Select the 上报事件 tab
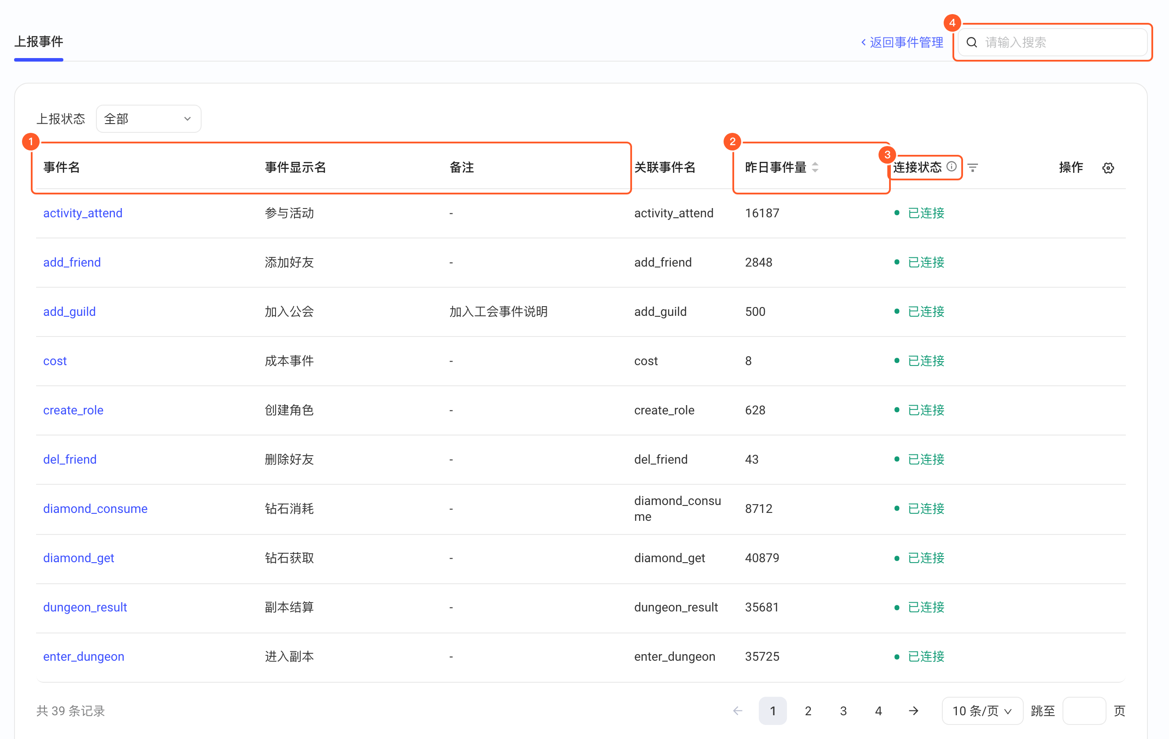Image resolution: width=1169 pixels, height=739 pixels. click(x=39, y=42)
